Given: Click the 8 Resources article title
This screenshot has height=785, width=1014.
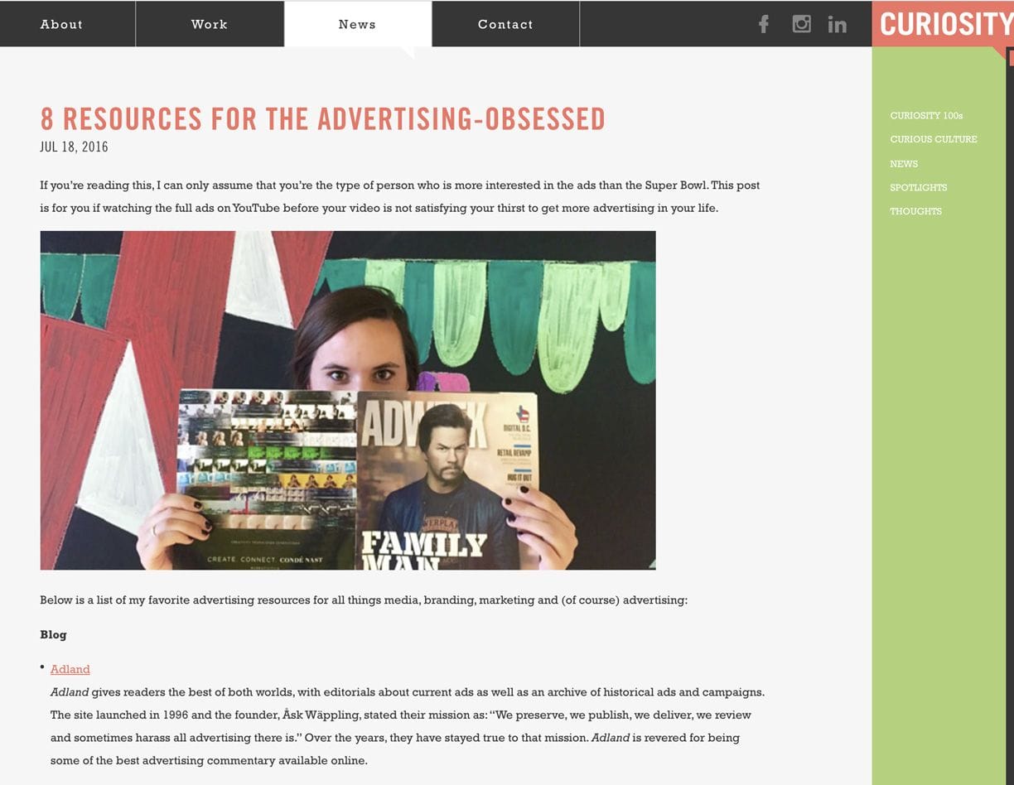Looking at the screenshot, I should 323,119.
